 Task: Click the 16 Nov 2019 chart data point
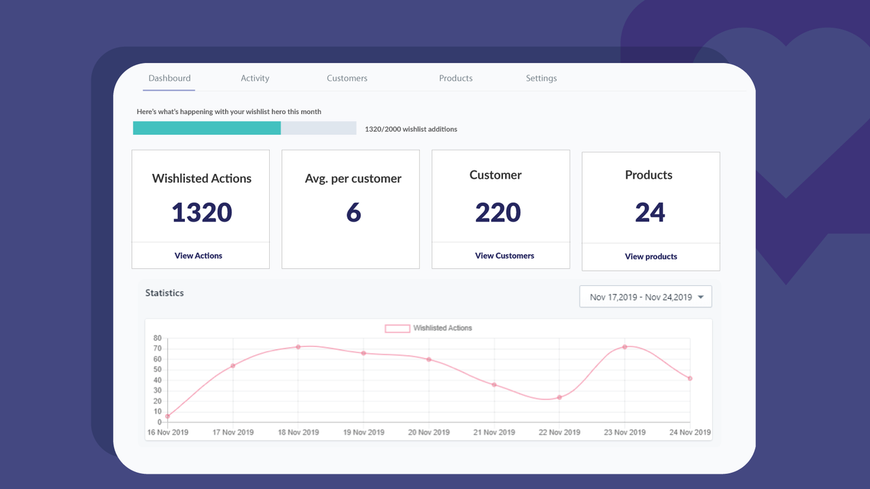click(168, 416)
